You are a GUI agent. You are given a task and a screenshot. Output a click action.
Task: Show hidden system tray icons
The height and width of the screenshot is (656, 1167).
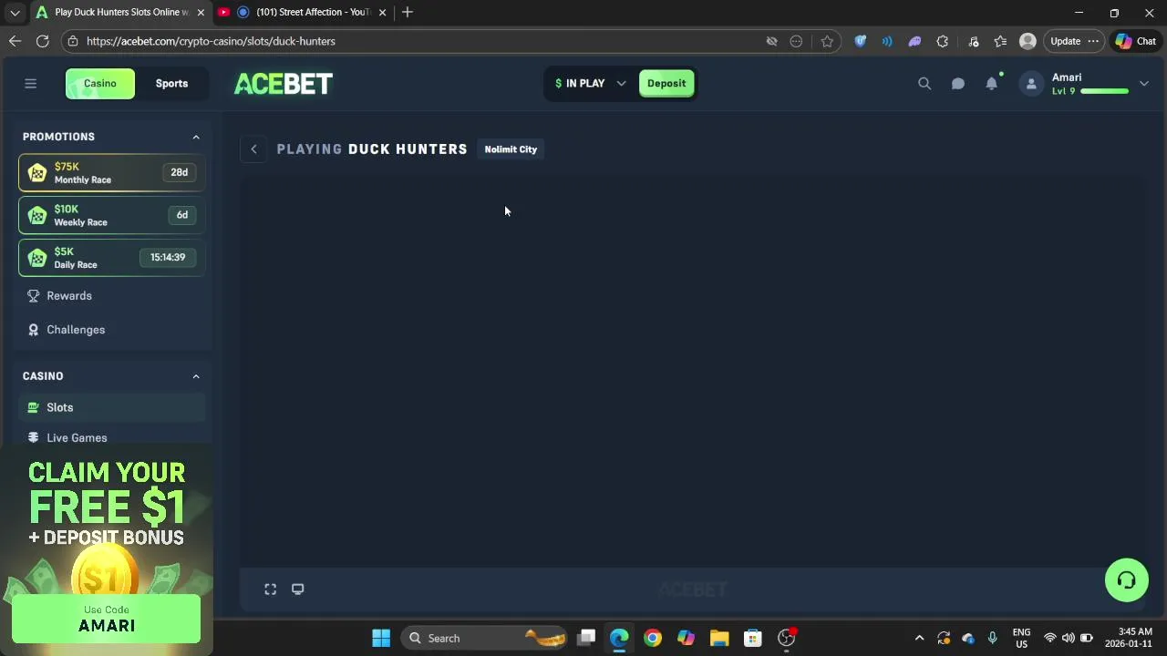(919, 638)
